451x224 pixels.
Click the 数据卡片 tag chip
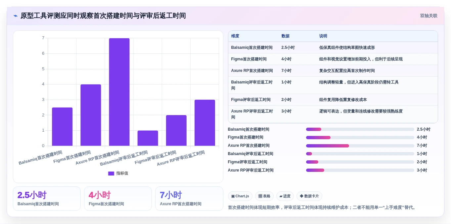[x=309, y=196]
